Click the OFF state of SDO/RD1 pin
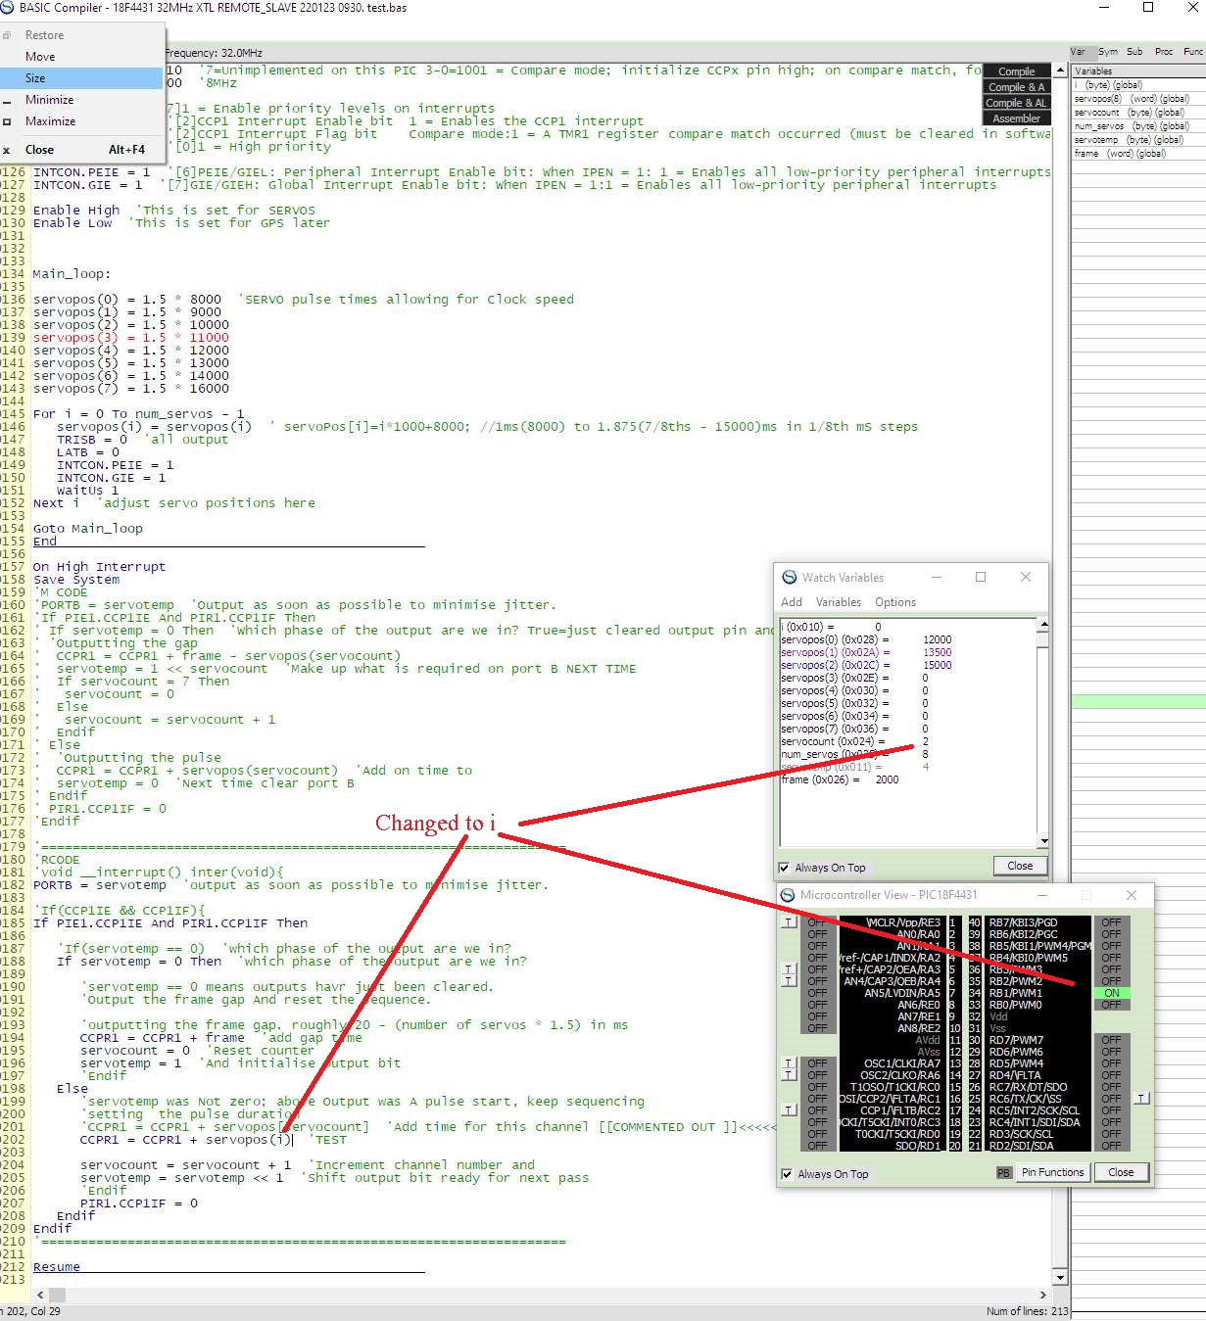 [818, 1146]
